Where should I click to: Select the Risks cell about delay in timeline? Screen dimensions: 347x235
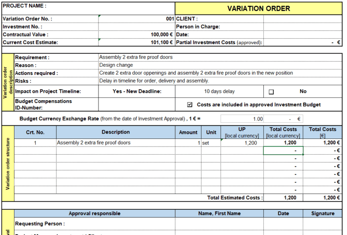pos(220,81)
